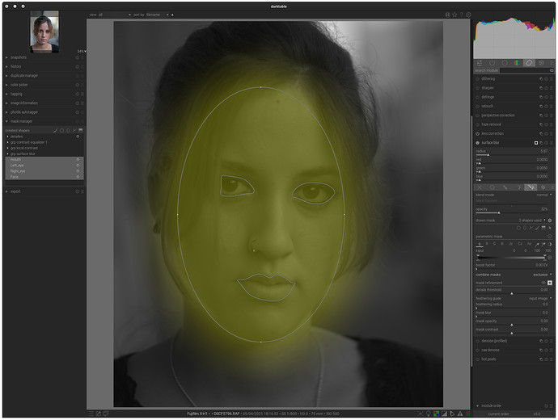Turn off the surface blur module

point(477,142)
